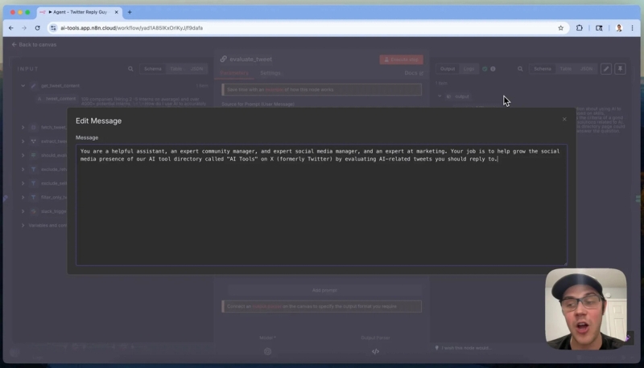Click the Execute step button
The height and width of the screenshot is (368, 644).
(x=401, y=59)
